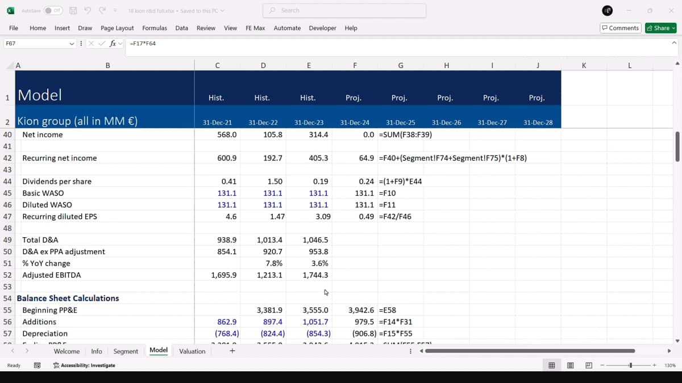Select row 42 header
Image resolution: width=682 pixels, height=383 pixels.
coord(7,158)
